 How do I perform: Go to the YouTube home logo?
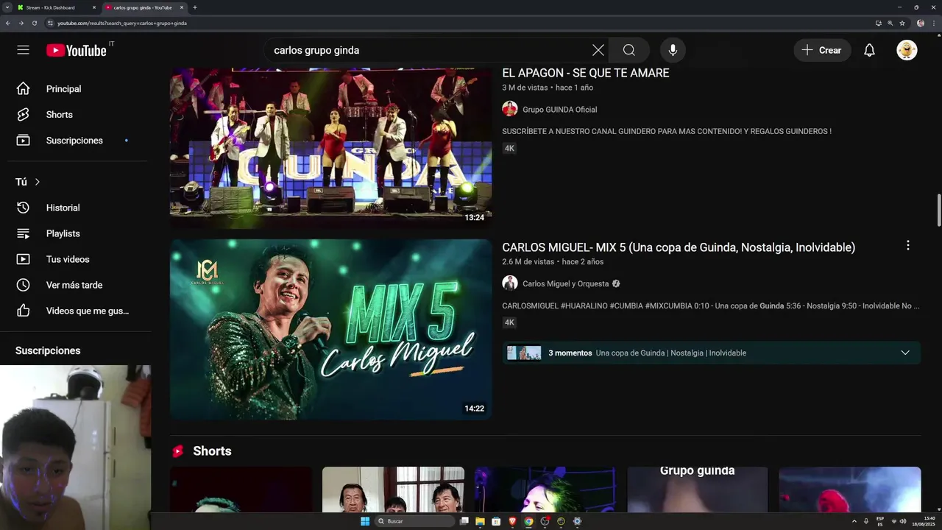coord(77,50)
